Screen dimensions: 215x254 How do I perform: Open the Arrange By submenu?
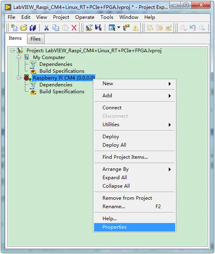click(135, 169)
